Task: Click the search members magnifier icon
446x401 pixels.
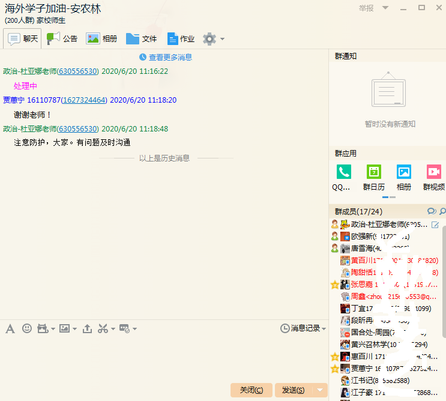Action: 442,211
